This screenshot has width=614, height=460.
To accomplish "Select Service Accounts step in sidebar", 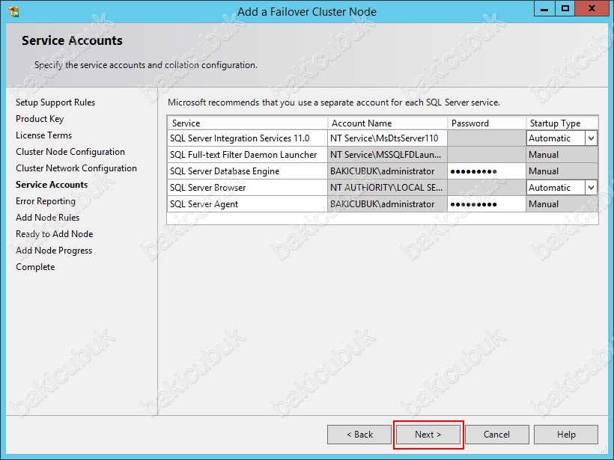I will pos(52,185).
